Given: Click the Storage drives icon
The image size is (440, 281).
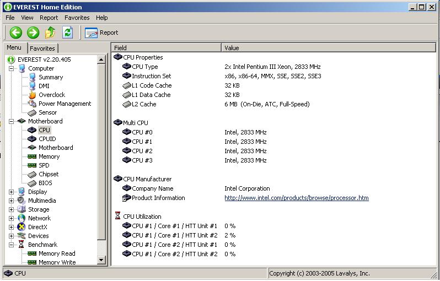Looking at the screenshot, I should [22, 209].
